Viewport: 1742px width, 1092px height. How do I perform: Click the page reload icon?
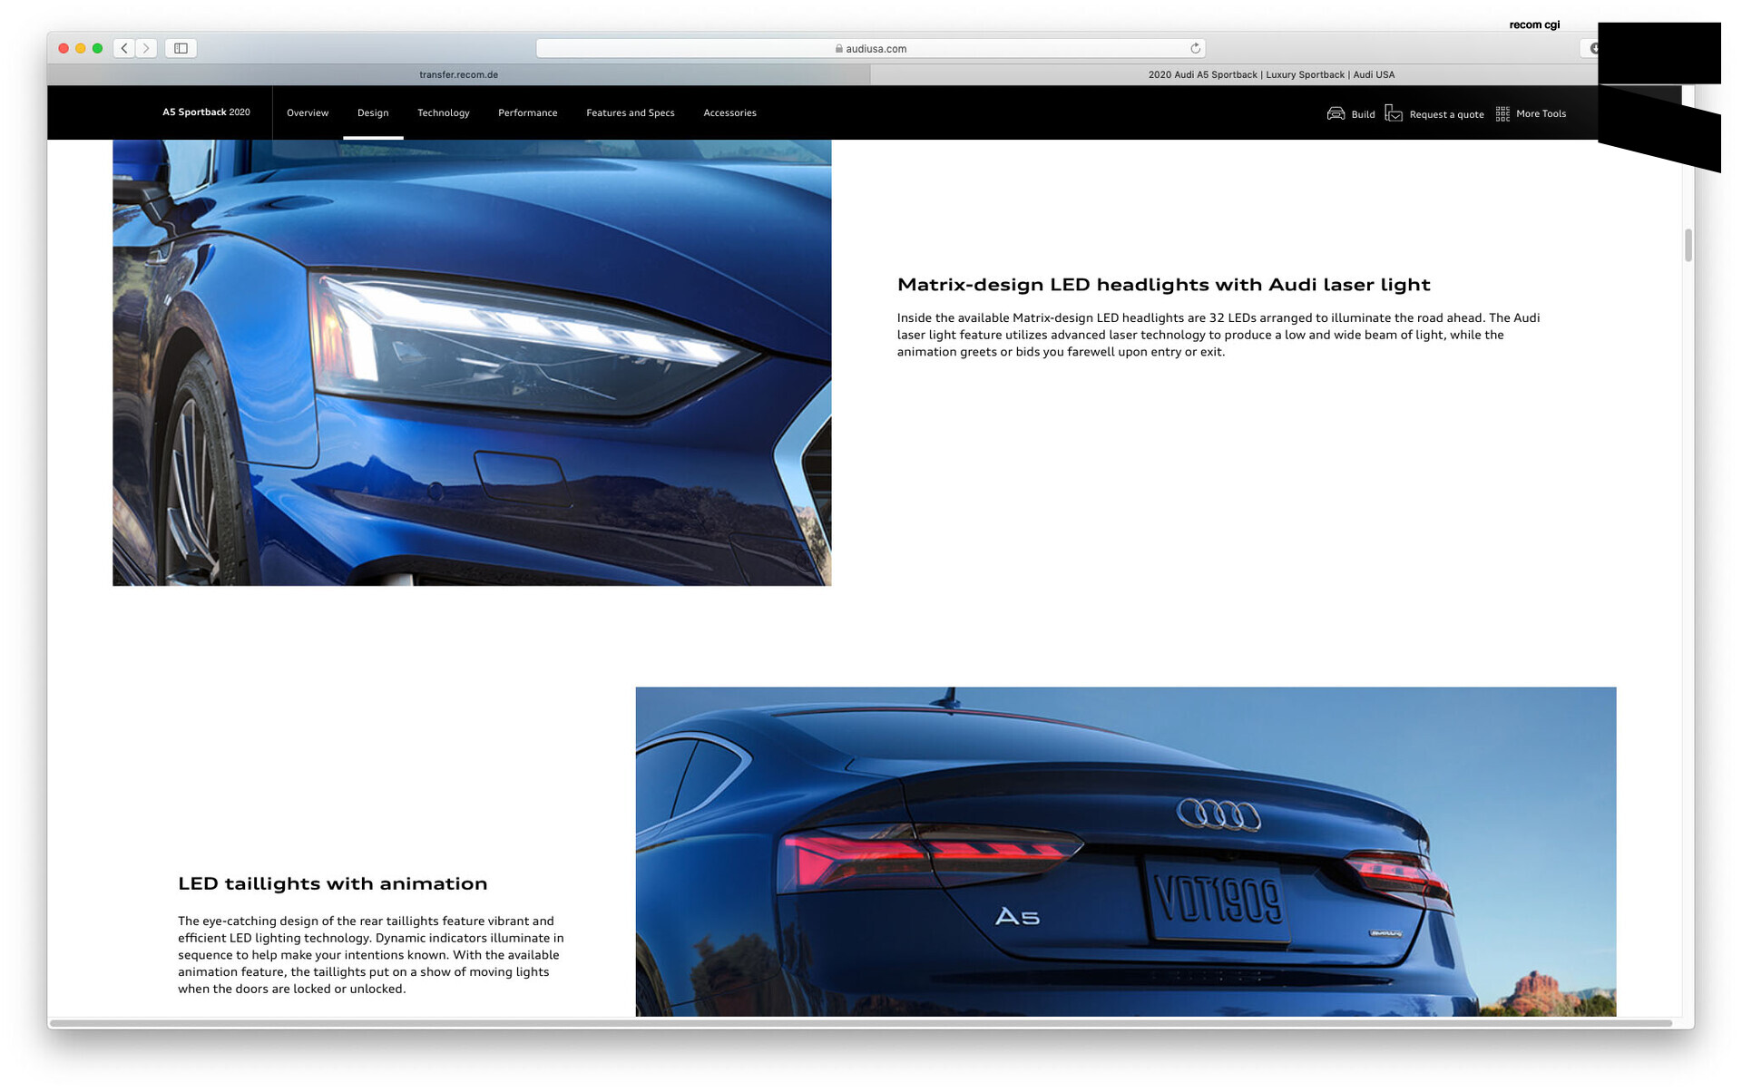1195,48
